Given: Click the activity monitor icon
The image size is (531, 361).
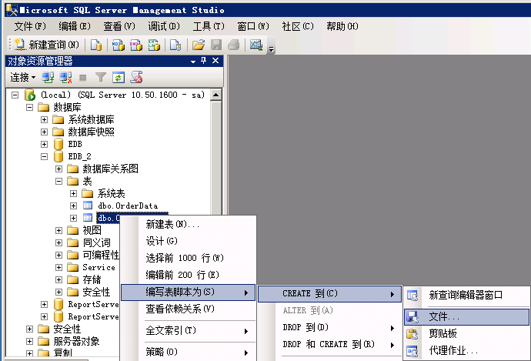Looking at the screenshot, I should coord(256,45).
